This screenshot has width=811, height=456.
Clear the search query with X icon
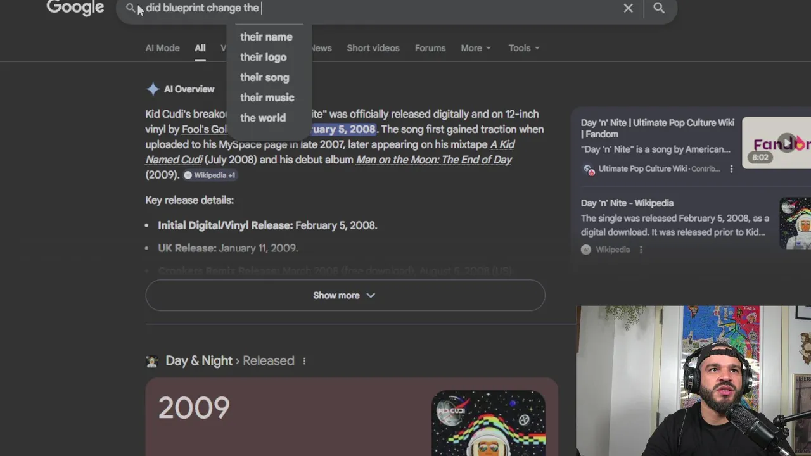[628, 8]
